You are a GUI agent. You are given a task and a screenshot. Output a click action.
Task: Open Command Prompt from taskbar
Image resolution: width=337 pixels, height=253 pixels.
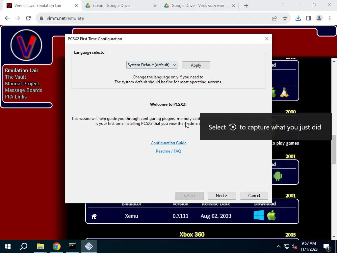72,246
